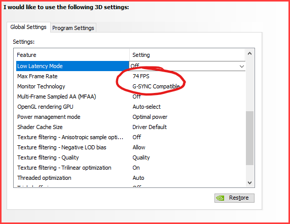290x224 pixels.
Task: Click the G-SYNC Compatible setting value
Action: 156,86
